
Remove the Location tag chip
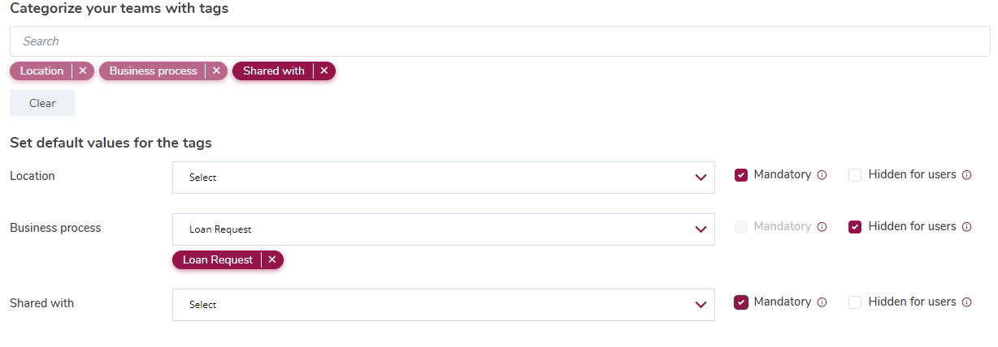click(82, 71)
